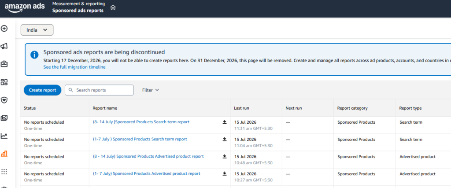Open the briefcase sidebar icon
Image resolution: width=451 pixels, height=188 pixels.
[4, 64]
